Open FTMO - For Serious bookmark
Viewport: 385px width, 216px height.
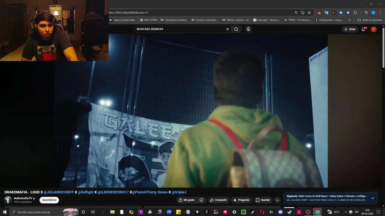coord(297,20)
